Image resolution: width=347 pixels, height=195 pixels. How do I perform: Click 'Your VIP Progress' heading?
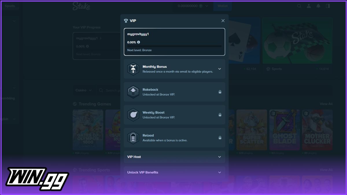(x=86, y=27)
